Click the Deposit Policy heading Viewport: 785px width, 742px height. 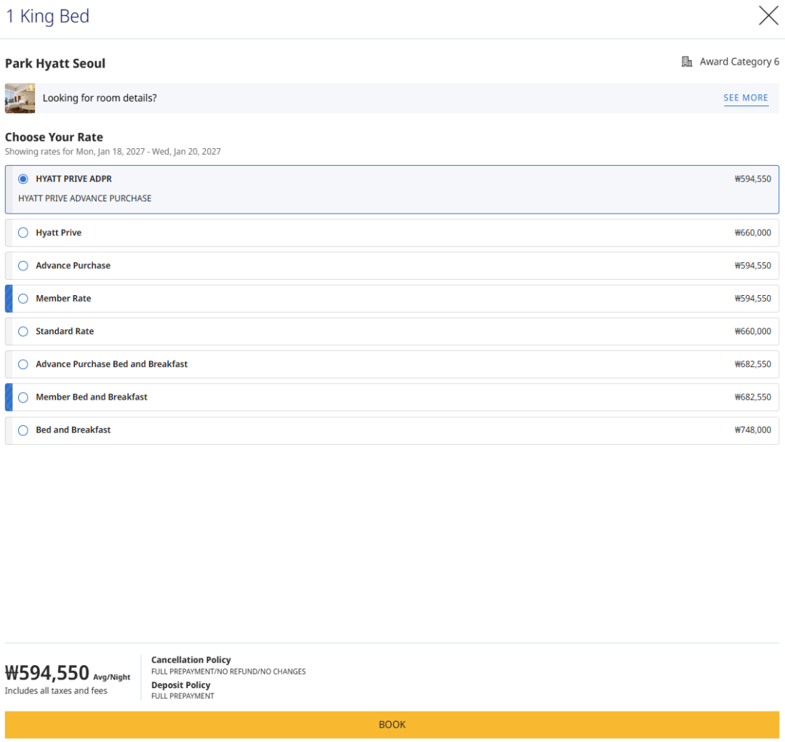[181, 685]
